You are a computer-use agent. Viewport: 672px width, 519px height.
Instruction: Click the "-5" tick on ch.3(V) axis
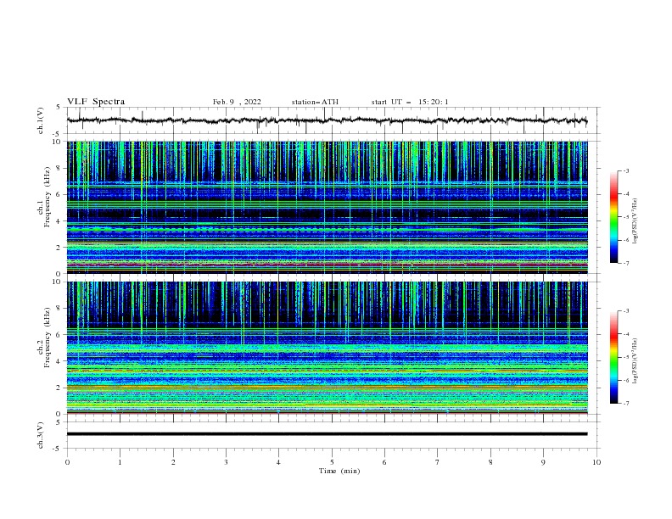click(x=57, y=449)
